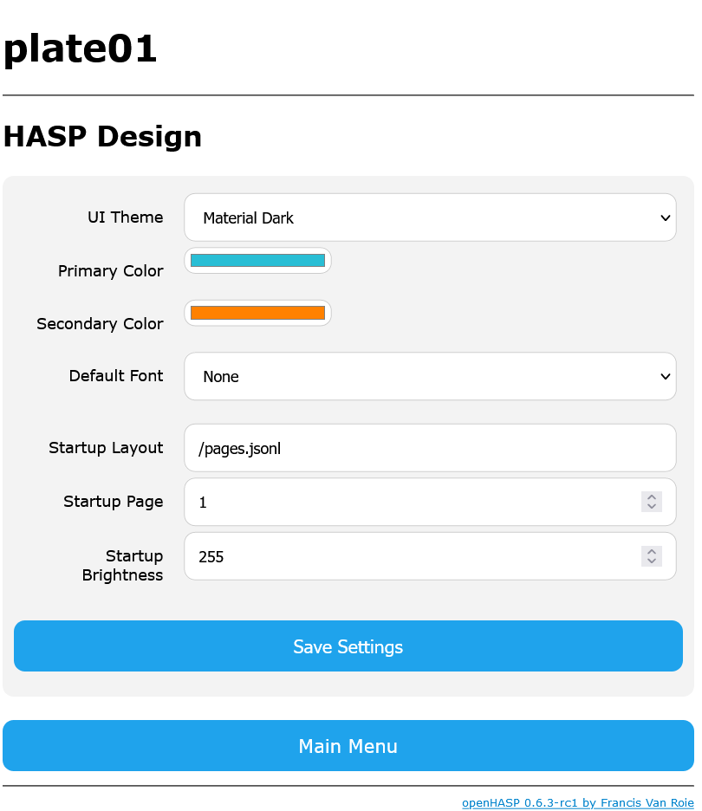Decrement Startup Brightness using down arrow
This screenshot has width=702, height=811.
point(652,561)
